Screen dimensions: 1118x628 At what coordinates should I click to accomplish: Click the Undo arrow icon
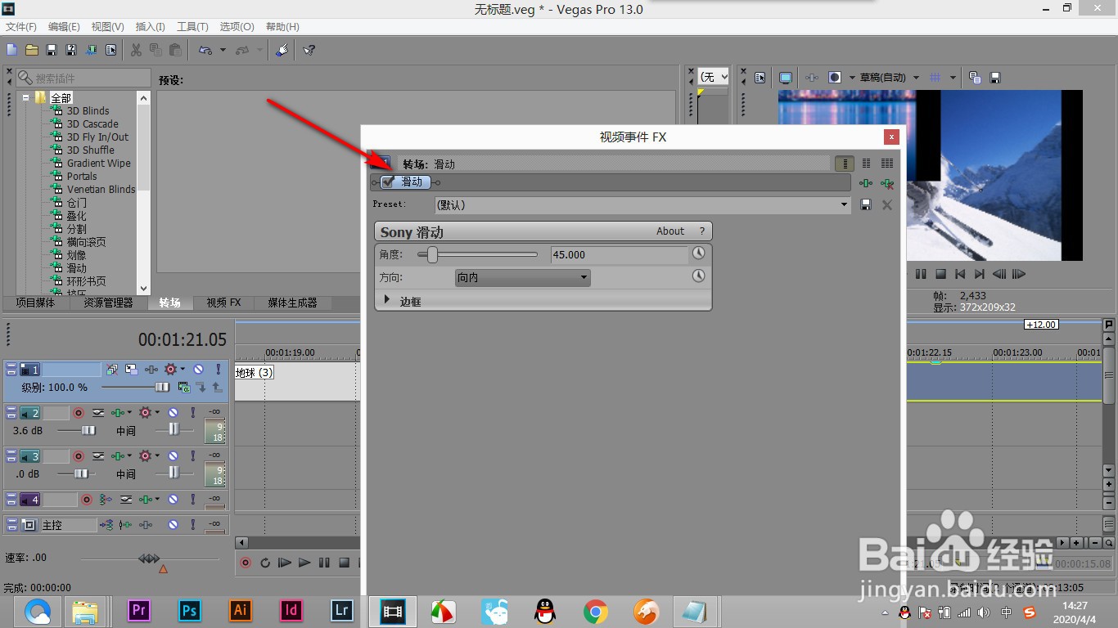[205, 50]
